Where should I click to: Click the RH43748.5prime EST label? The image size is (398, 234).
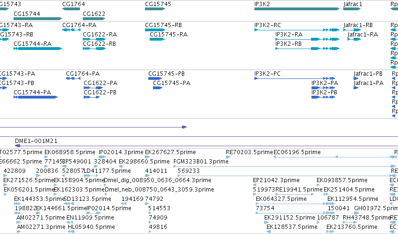click(367, 218)
